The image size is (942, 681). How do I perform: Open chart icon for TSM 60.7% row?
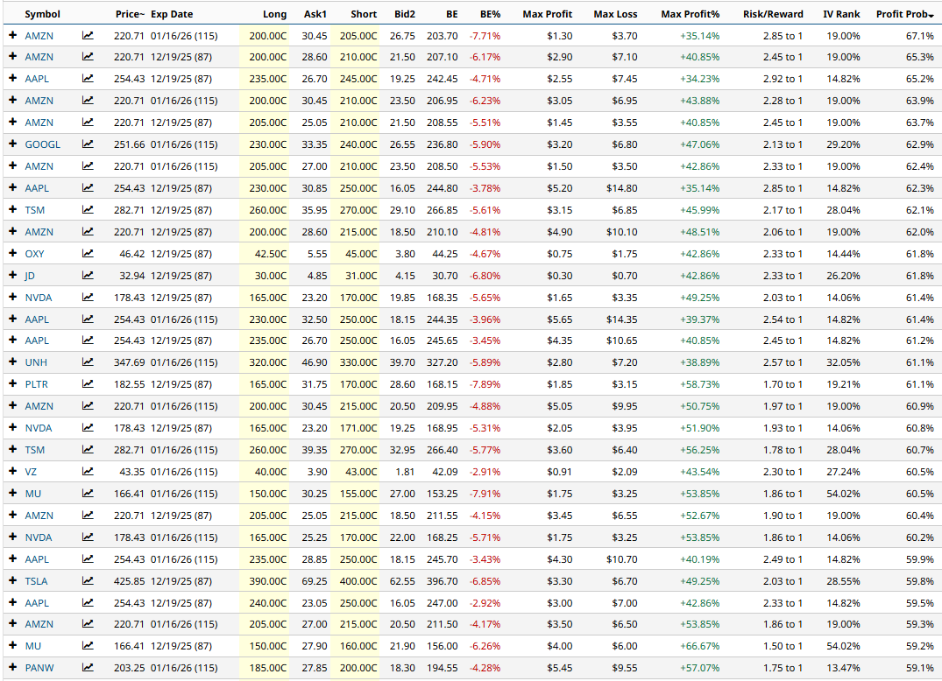pos(88,449)
